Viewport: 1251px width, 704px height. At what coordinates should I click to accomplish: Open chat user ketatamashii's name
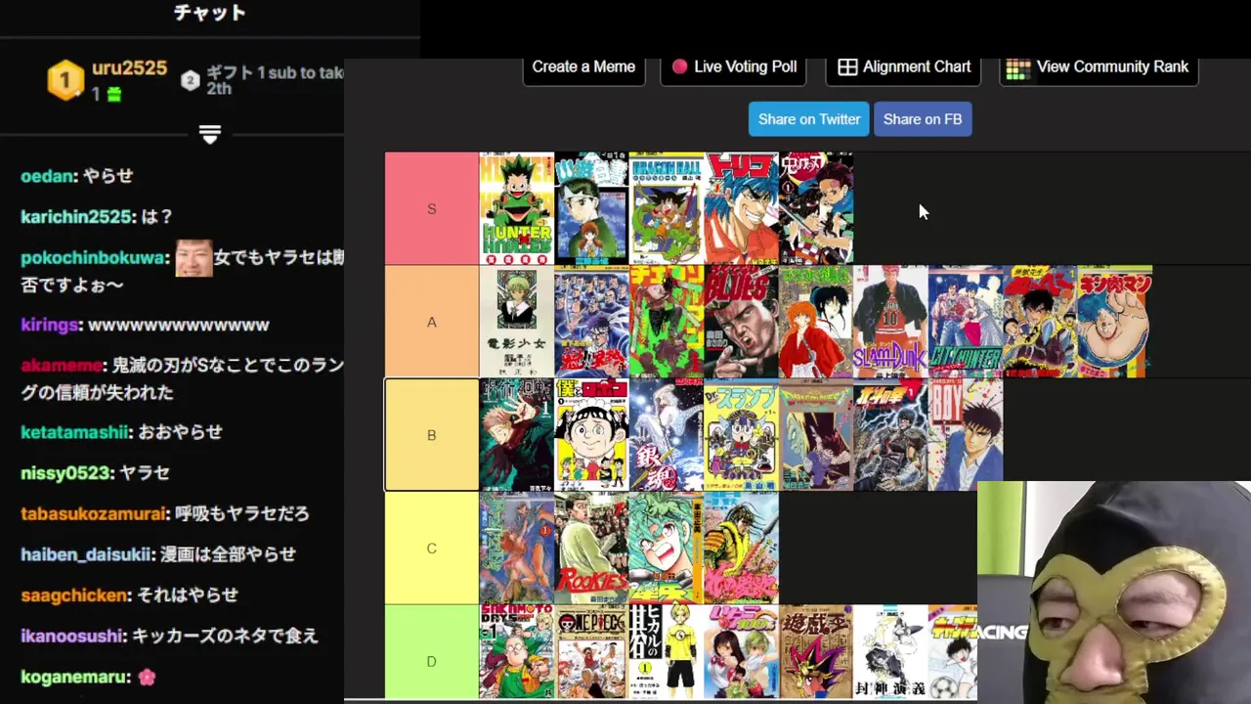(x=74, y=432)
